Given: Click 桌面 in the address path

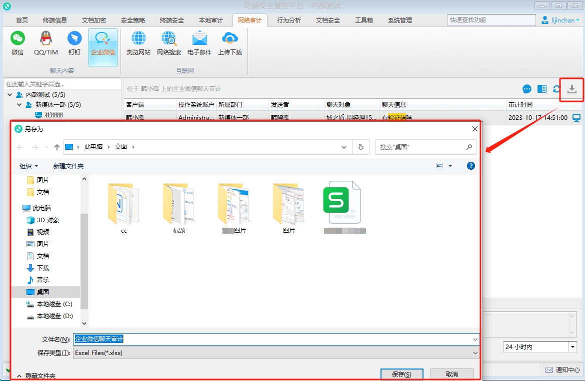Looking at the screenshot, I should point(121,147).
